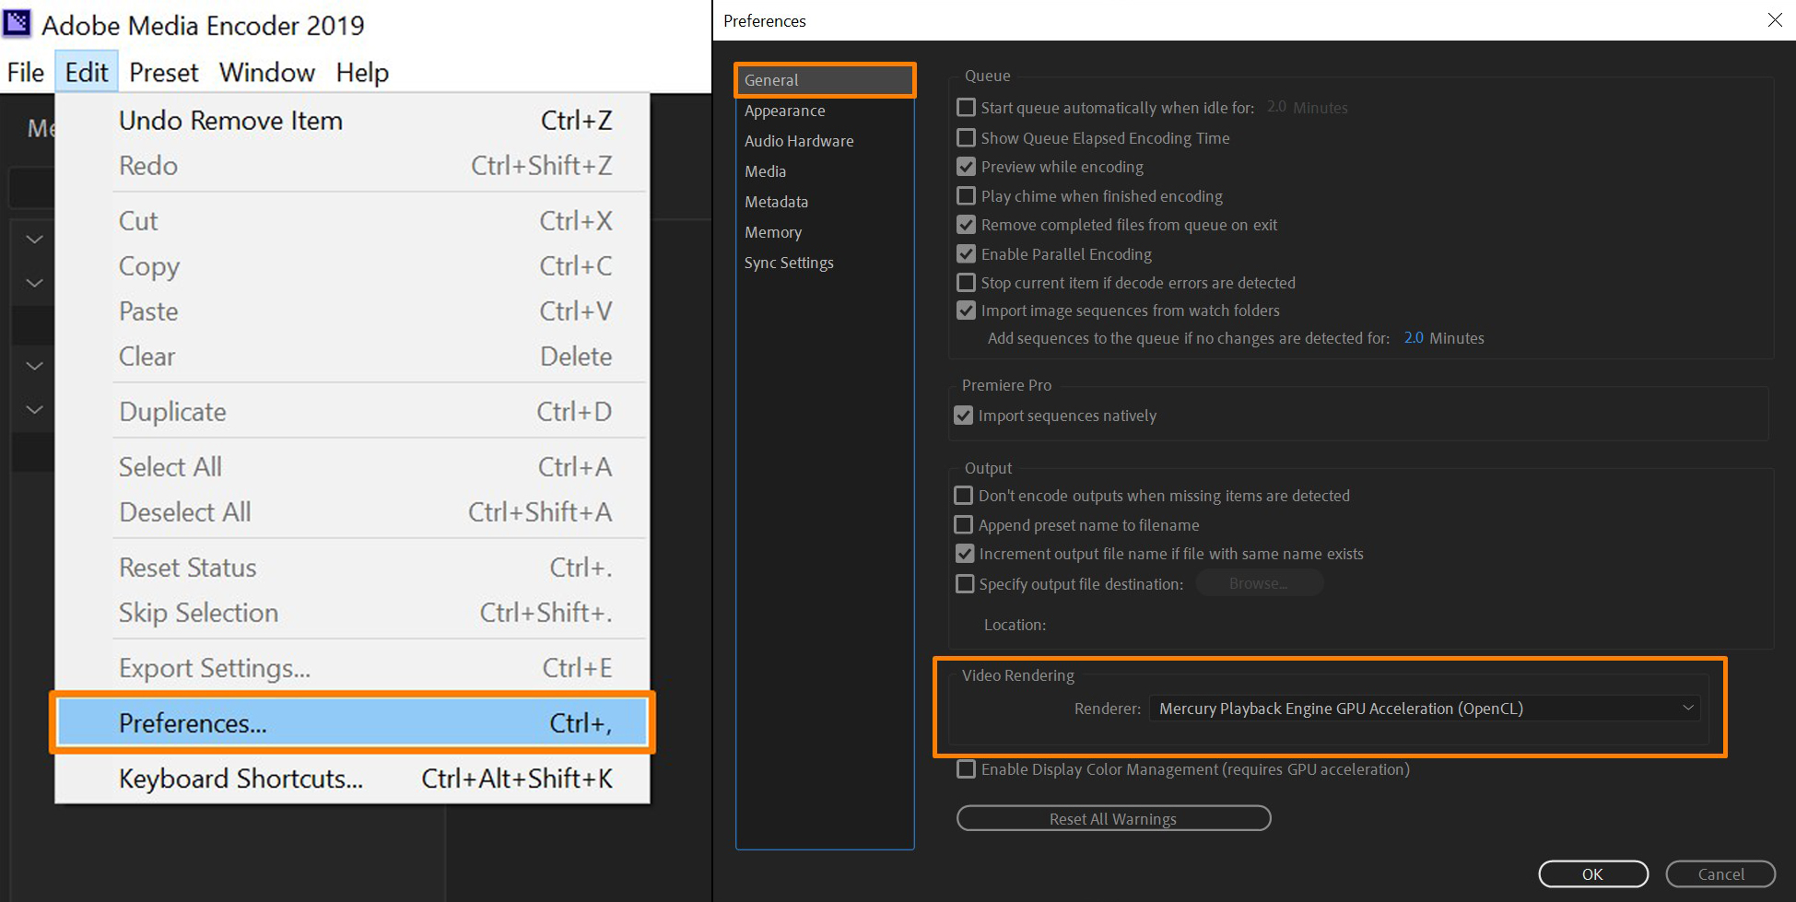Open the Help menu
The width and height of the screenshot is (1796, 902).
point(362,72)
